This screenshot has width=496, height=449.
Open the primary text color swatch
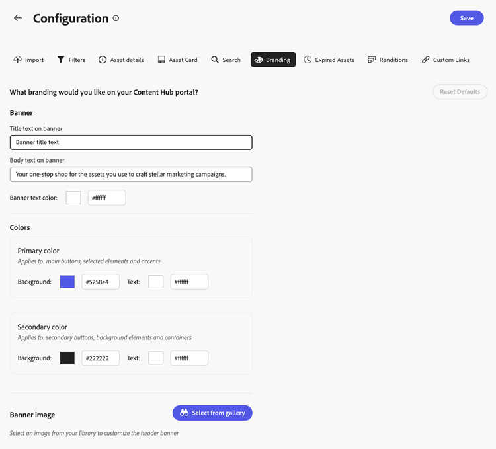point(156,282)
